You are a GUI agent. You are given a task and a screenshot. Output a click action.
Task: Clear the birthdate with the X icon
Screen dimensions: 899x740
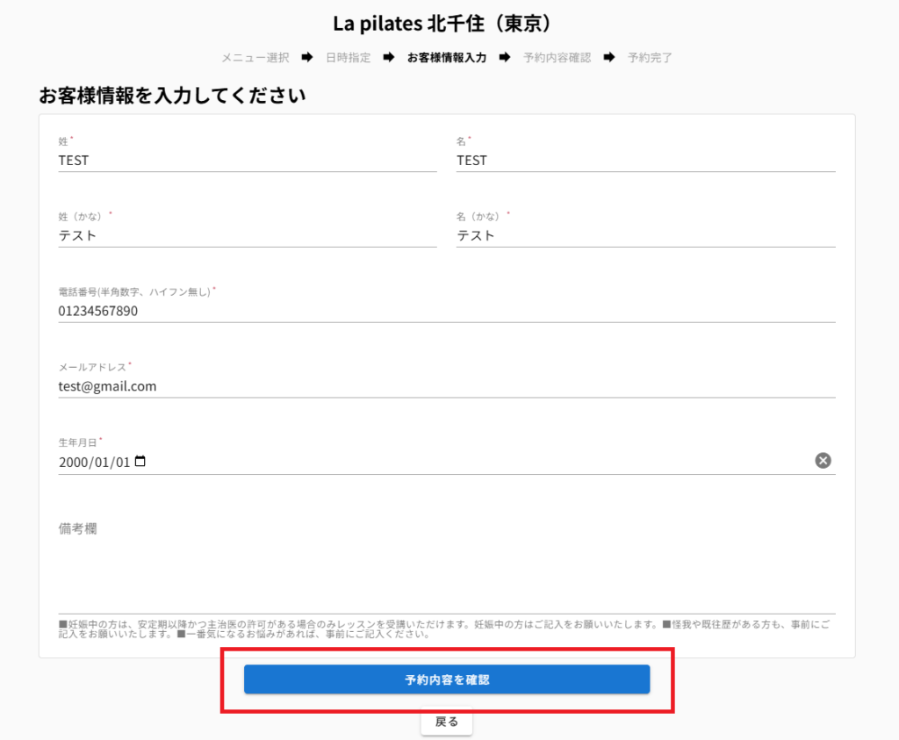pyautogui.click(x=823, y=461)
